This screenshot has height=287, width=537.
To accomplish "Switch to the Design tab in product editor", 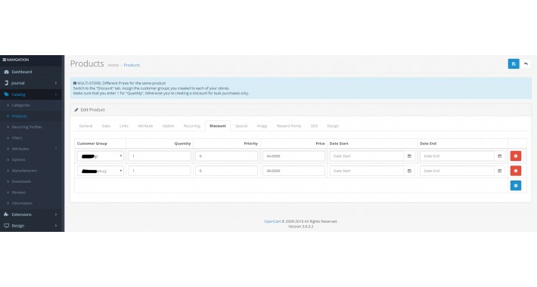I will point(333,126).
